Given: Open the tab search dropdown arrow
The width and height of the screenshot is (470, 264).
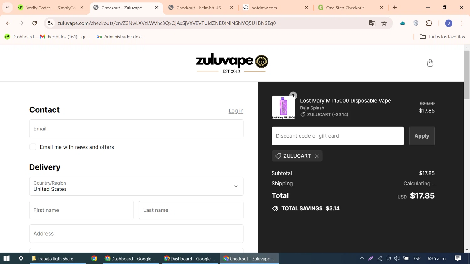Looking at the screenshot, I should point(7,7).
